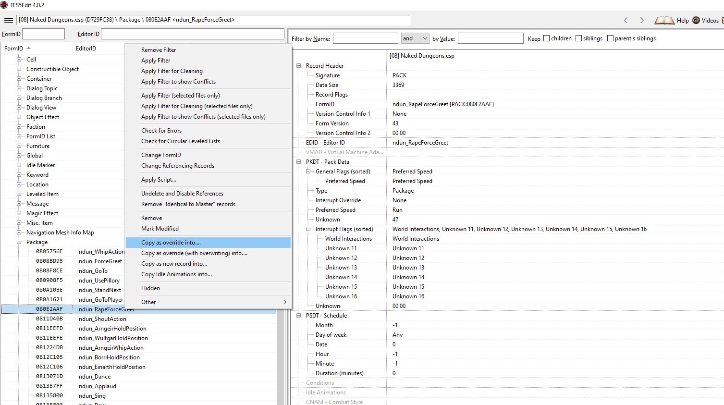Click the Filter by Name field

(365, 38)
